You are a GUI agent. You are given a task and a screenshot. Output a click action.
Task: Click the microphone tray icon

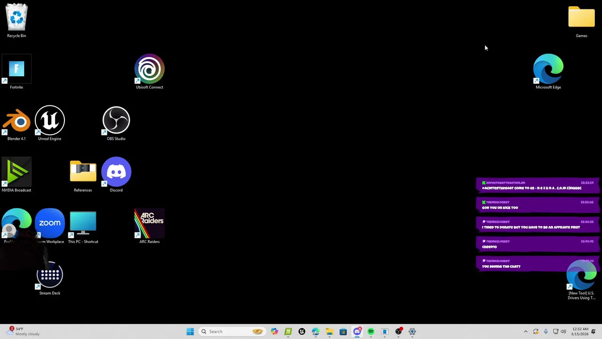(x=546, y=331)
